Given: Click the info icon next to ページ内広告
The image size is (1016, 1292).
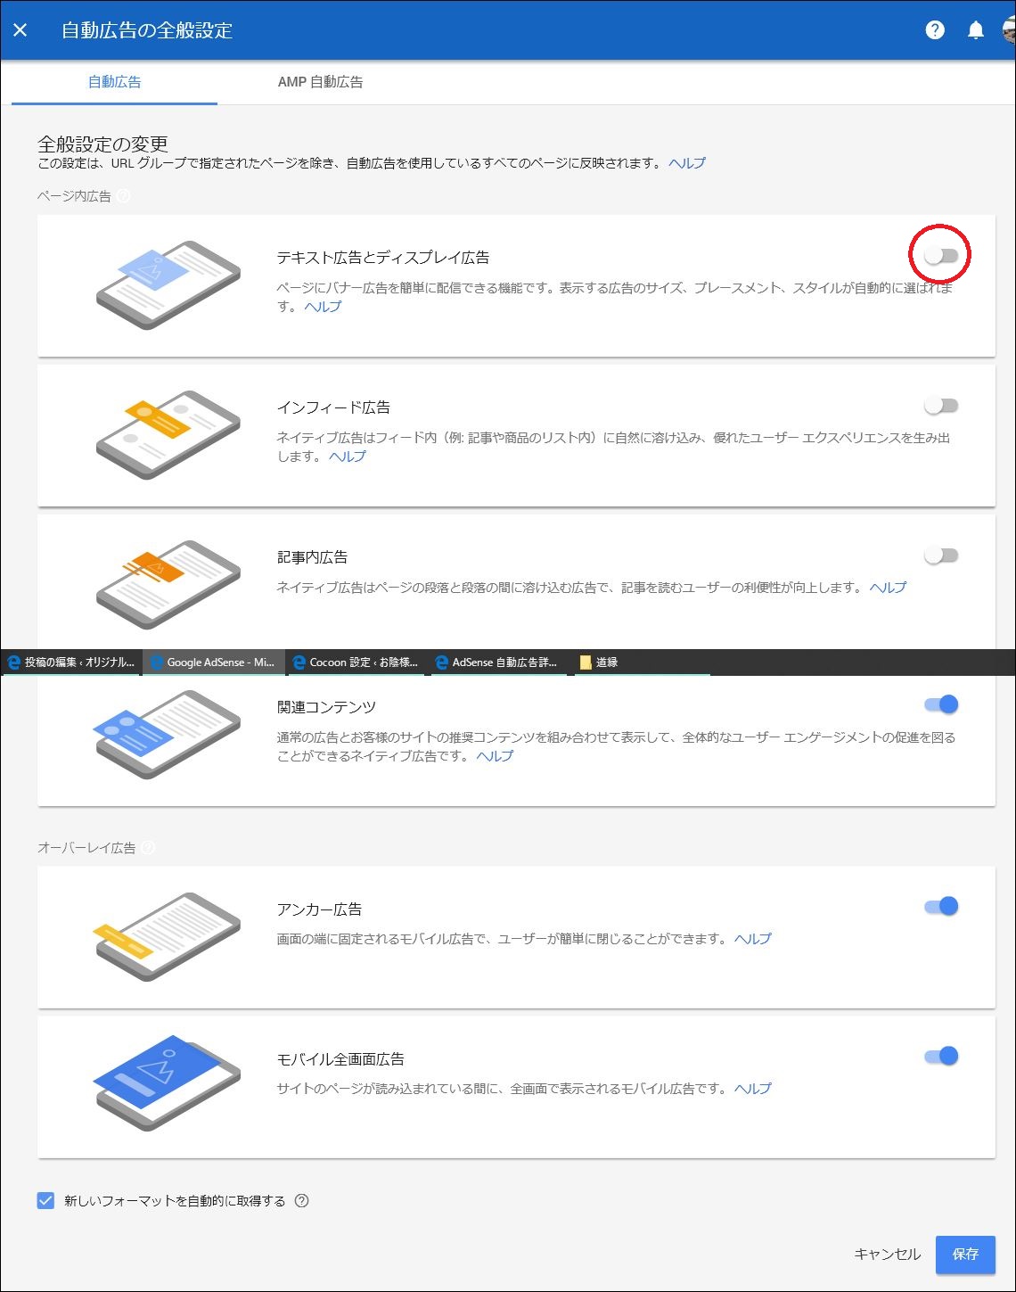Looking at the screenshot, I should 124,196.
